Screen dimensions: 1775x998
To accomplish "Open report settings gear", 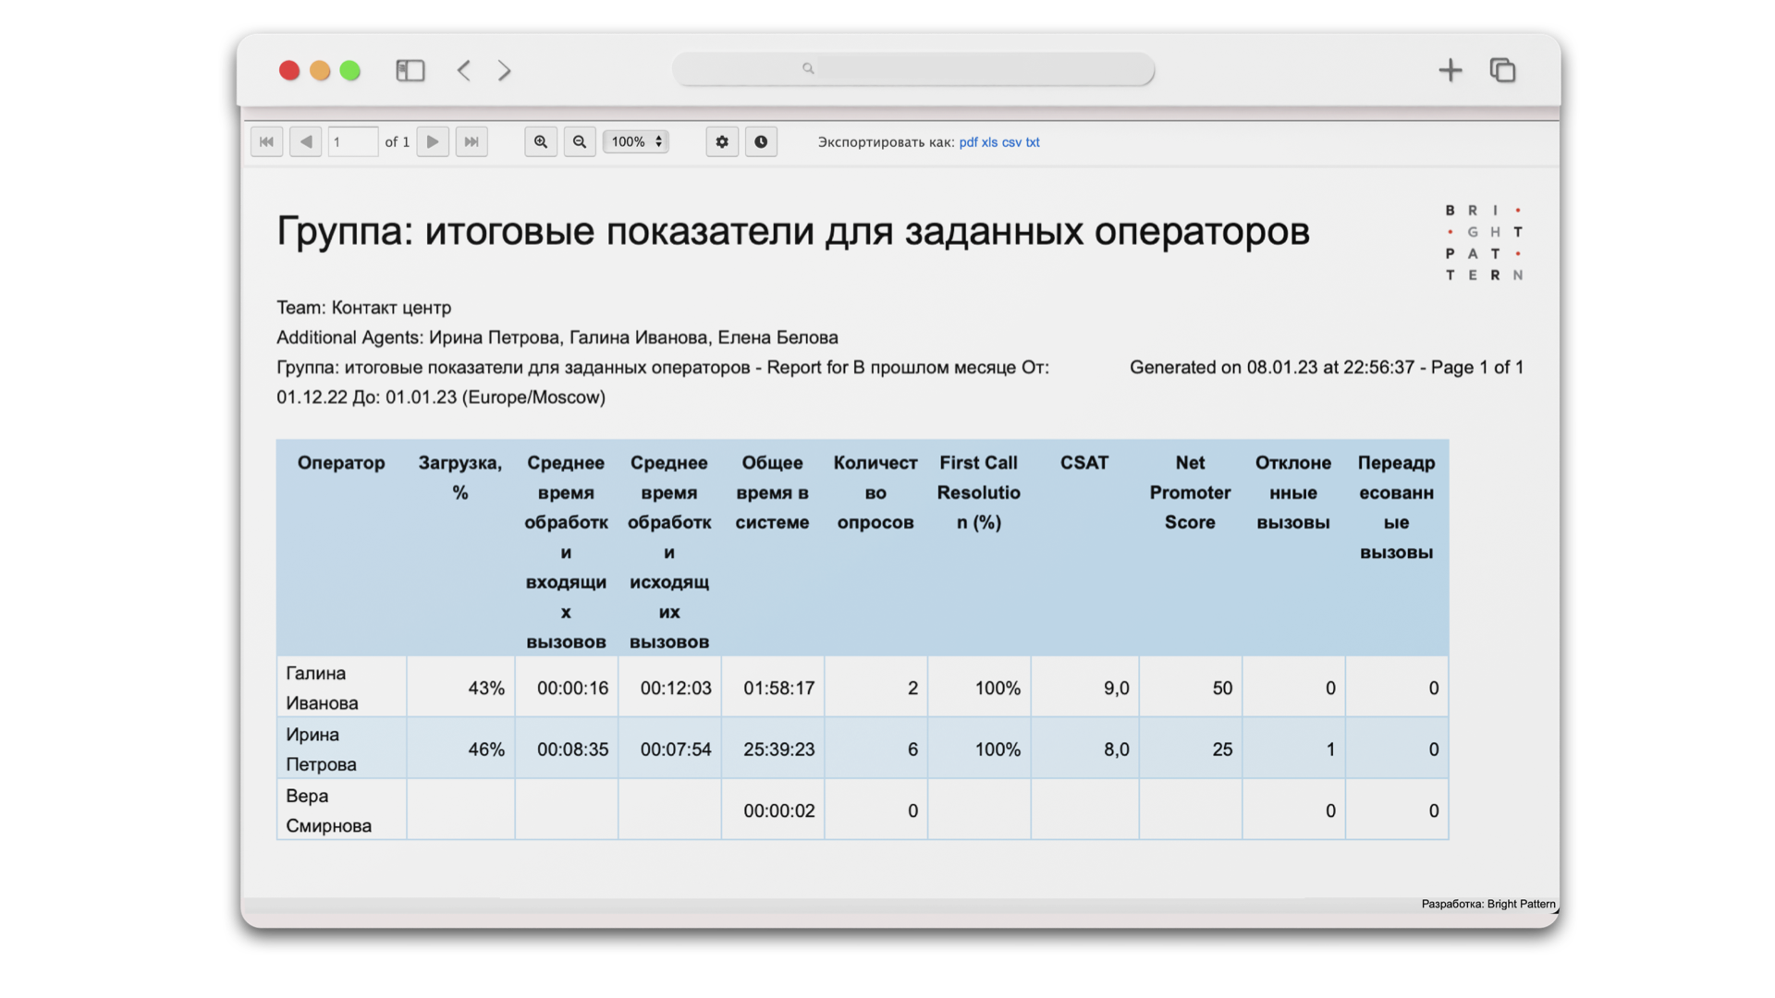I will 722,141.
